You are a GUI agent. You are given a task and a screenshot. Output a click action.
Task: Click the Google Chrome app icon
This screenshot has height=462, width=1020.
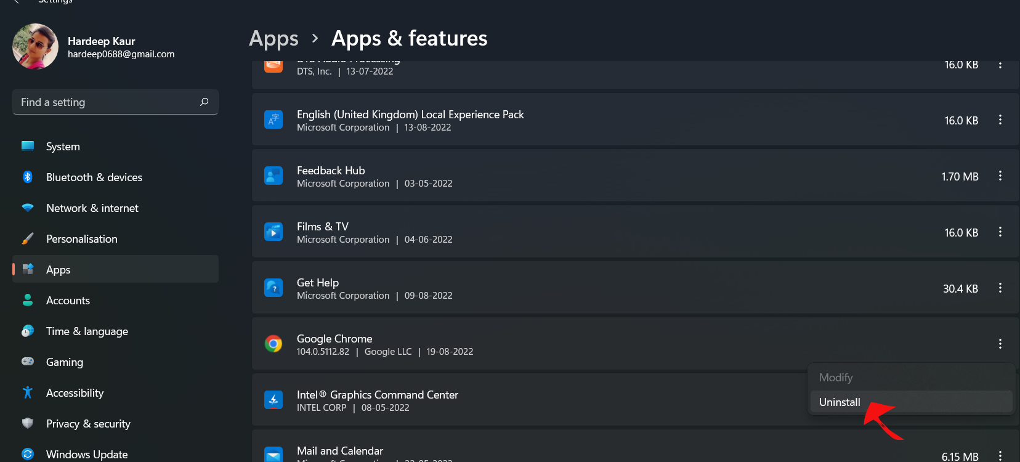click(273, 344)
